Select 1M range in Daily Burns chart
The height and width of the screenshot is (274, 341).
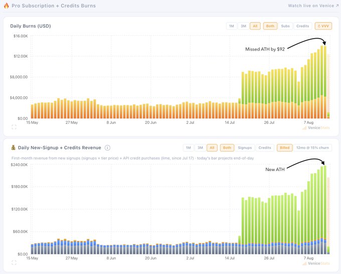pyautogui.click(x=231, y=26)
